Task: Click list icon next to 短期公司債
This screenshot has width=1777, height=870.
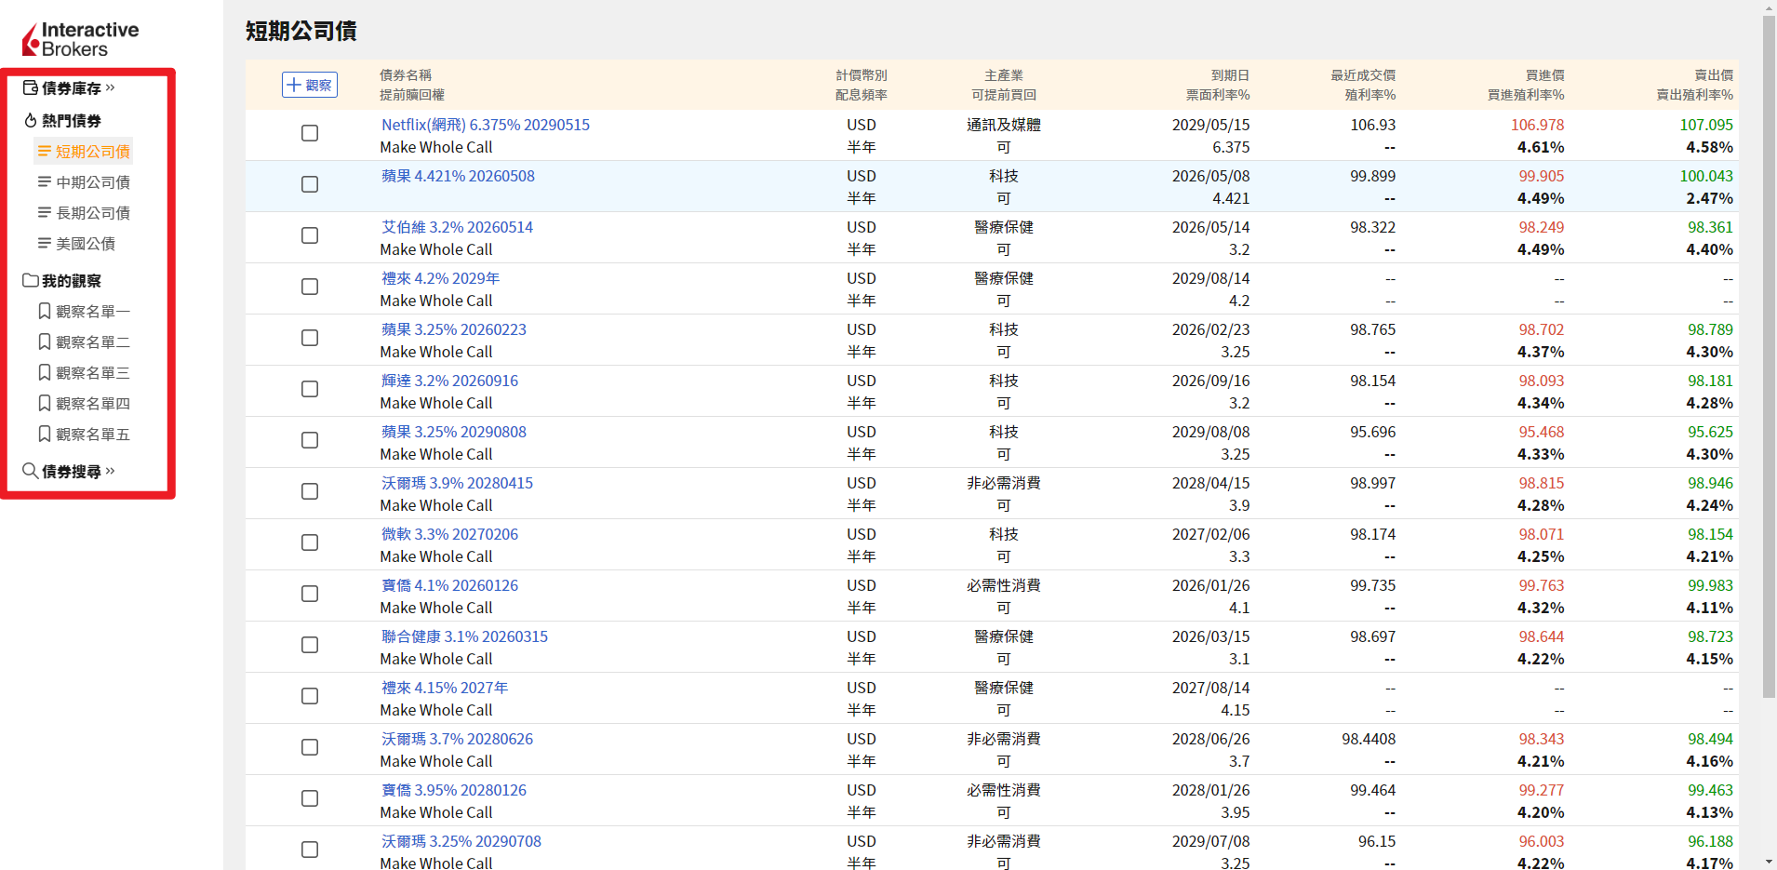Action: (45, 151)
